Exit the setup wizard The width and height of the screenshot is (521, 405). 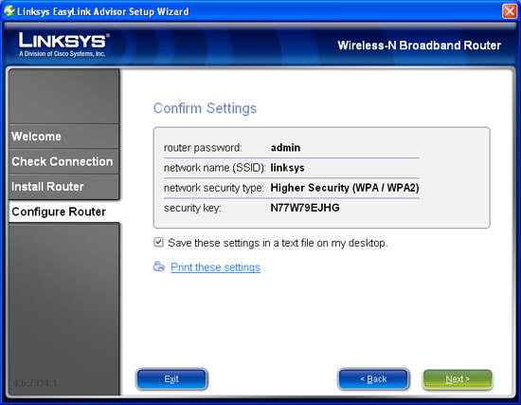(171, 379)
